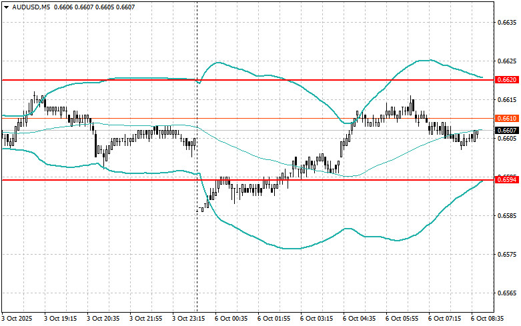Image resolution: width=521 pixels, height=326 pixels.
Task: Select the 0.6620 red price level label
Action: click(x=506, y=80)
